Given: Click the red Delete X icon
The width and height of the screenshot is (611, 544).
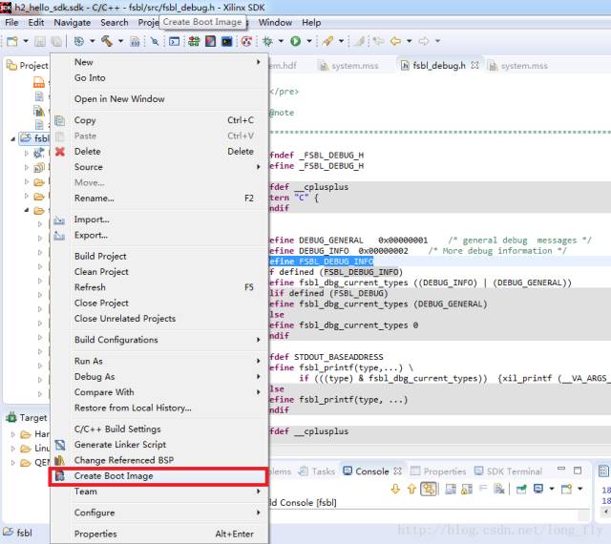Looking at the screenshot, I should [x=60, y=152].
